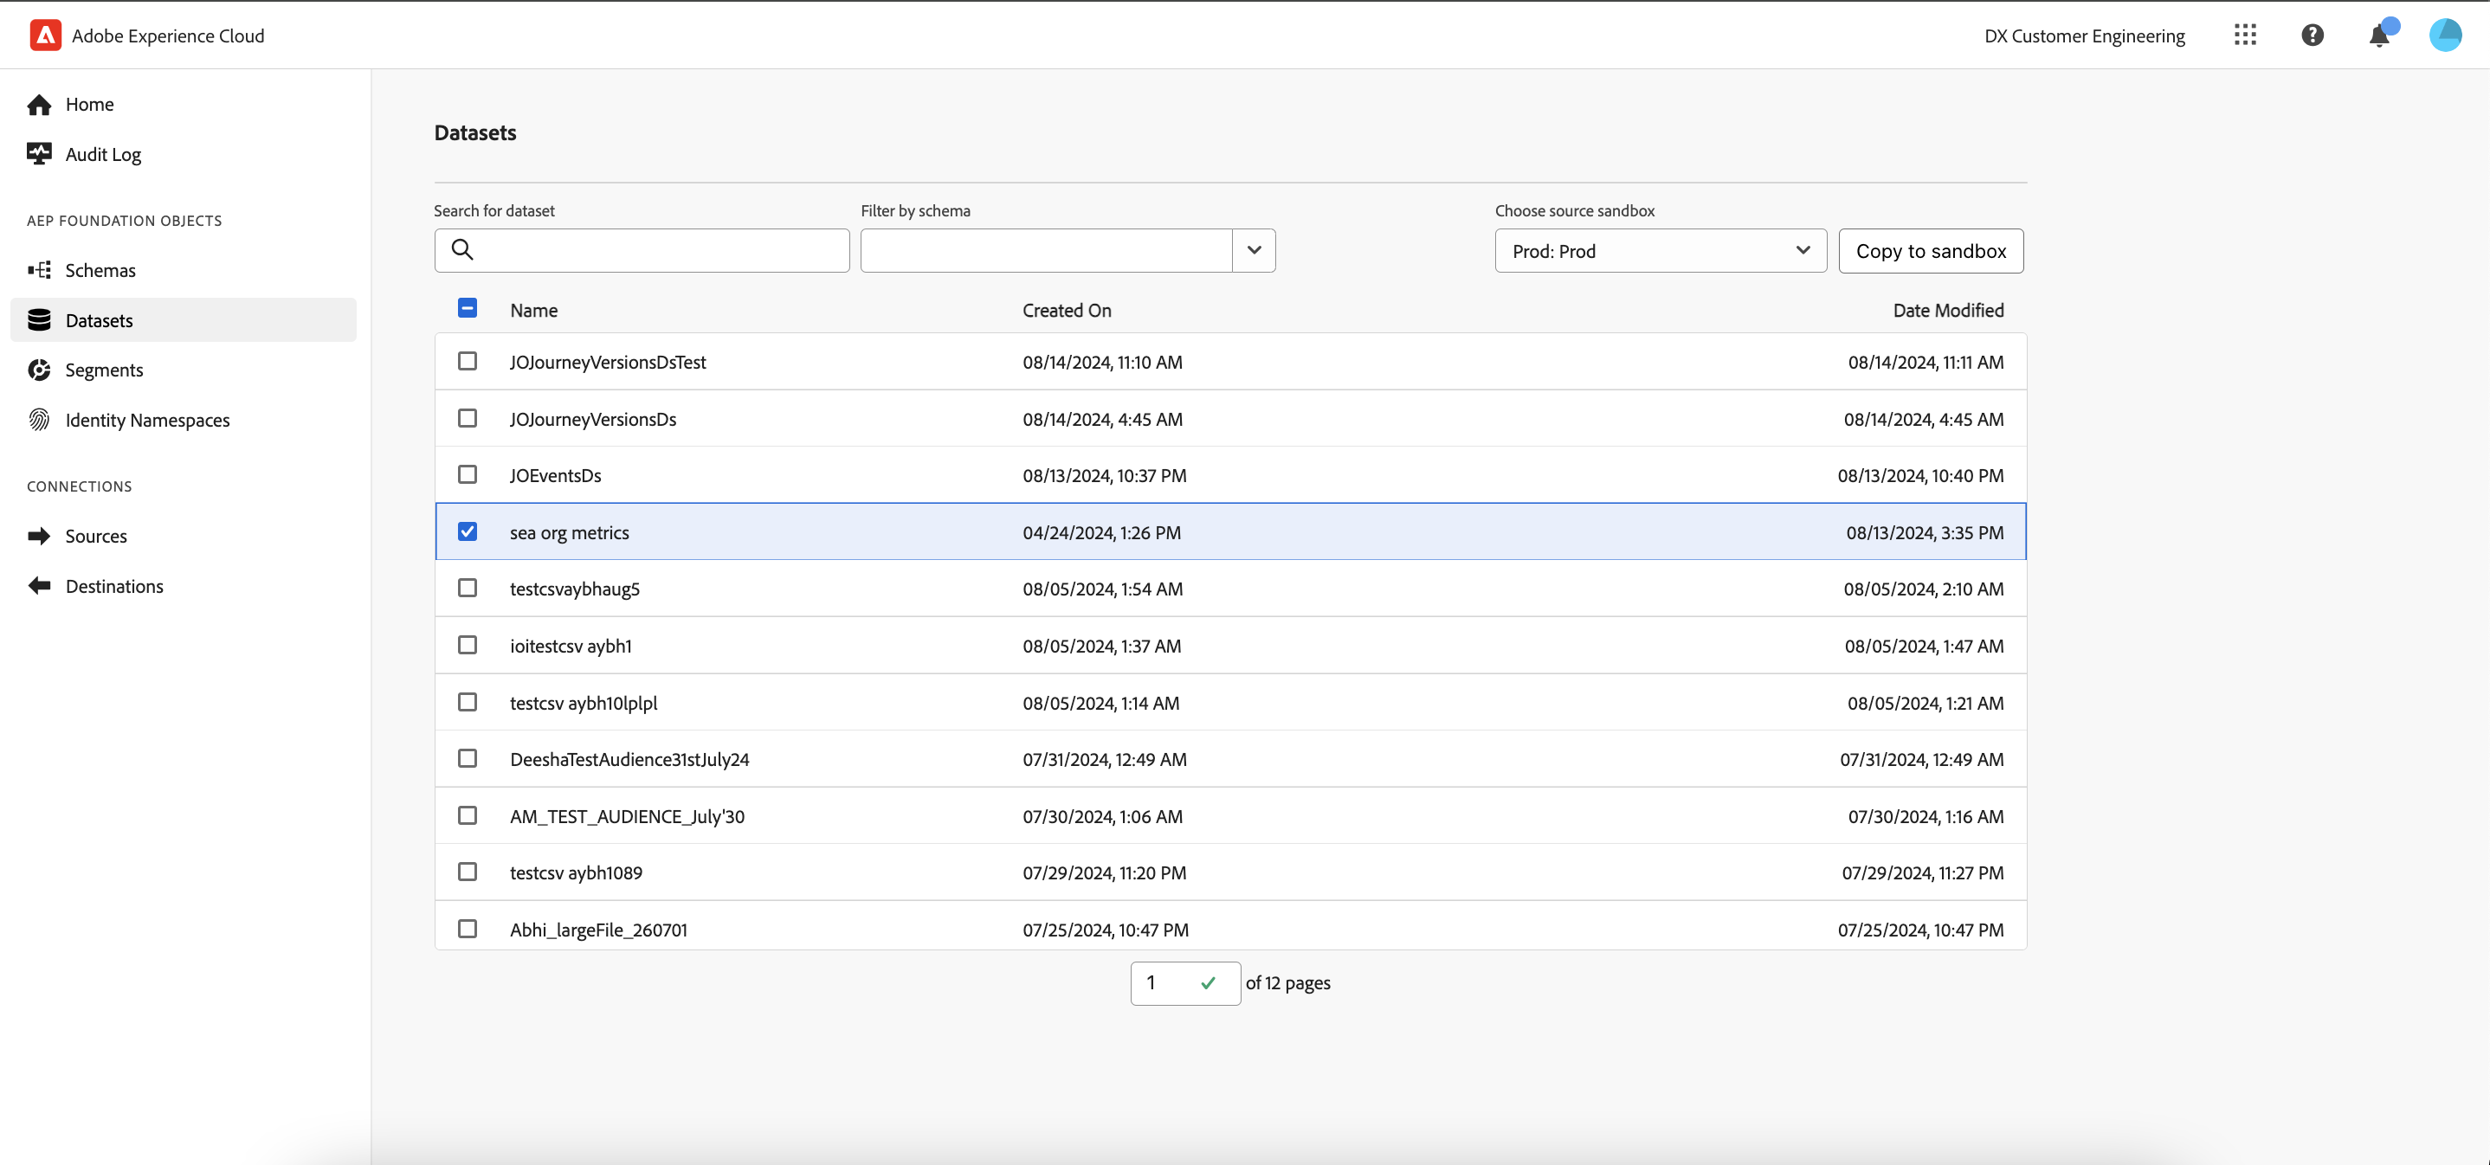This screenshot has width=2490, height=1165.
Task: Click the testcsvaybhaug5 dataset name
Action: [574, 589]
